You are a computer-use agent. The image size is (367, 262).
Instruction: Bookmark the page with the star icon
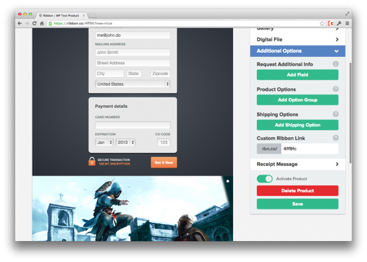click(x=322, y=23)
